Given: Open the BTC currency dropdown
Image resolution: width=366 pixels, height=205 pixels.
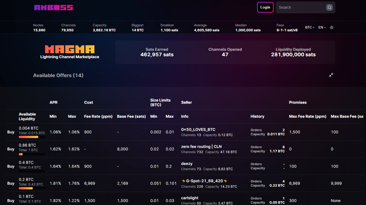Looking at the screenshot, I should (310, 27).
